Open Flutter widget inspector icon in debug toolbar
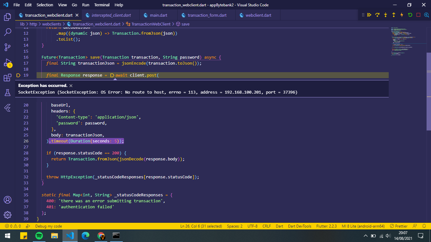 (x=426, y=15)
